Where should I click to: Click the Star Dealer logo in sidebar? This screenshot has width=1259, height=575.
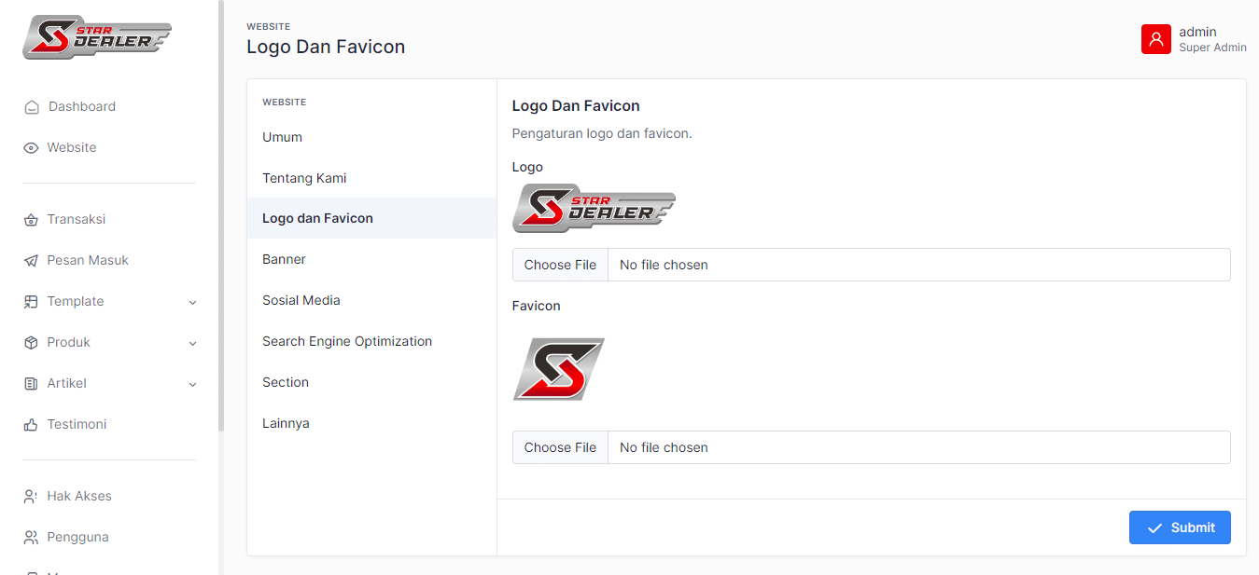97,37
